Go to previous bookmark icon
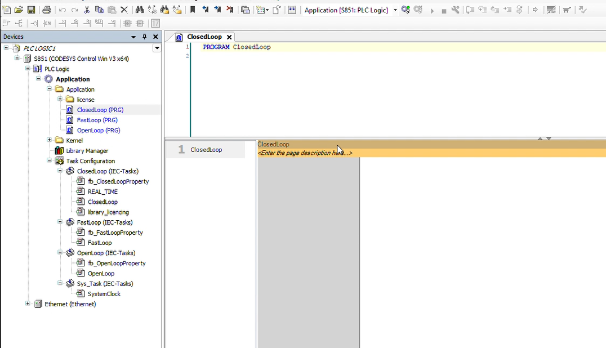This screenshot has height=348, width=606. (x=205, y=10)
